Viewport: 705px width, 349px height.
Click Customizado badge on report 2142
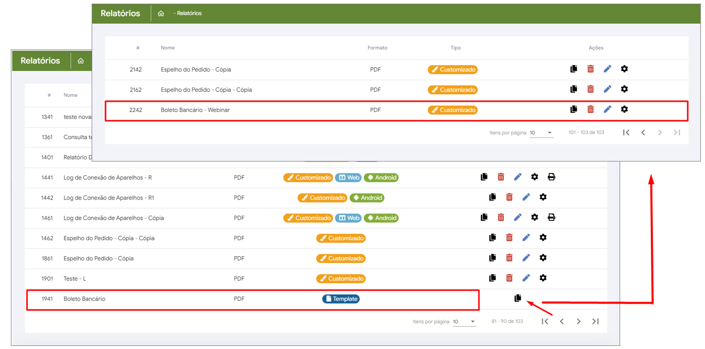point(453,69)
